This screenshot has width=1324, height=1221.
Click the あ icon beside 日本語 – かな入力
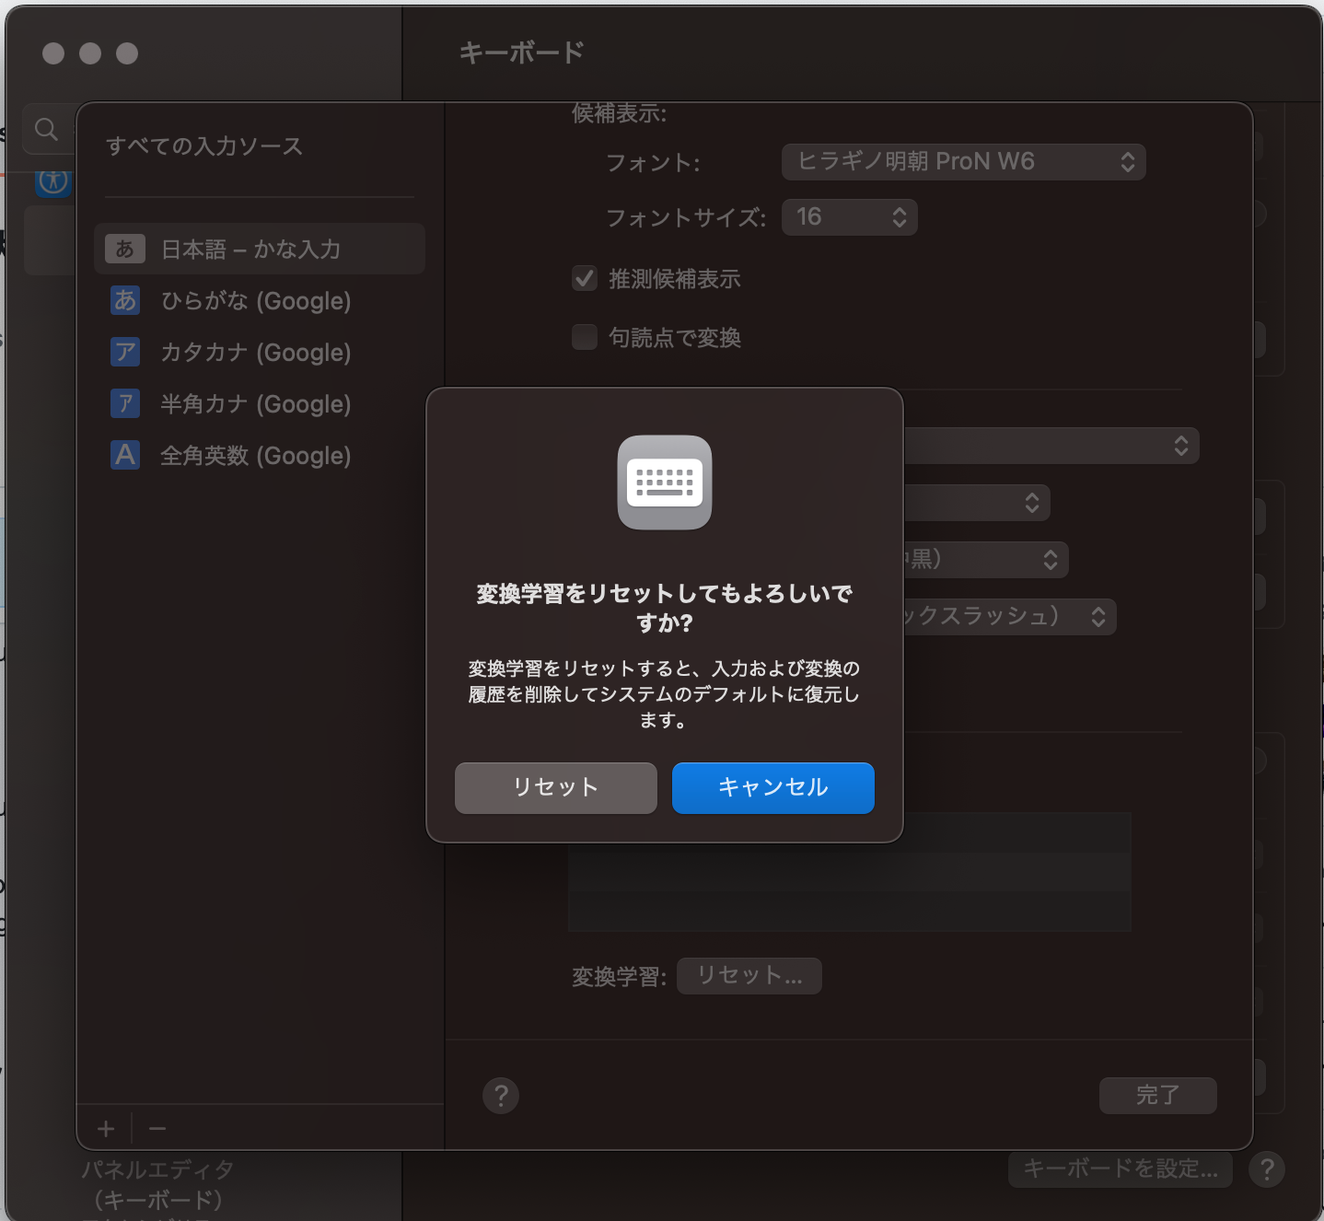pyautogui.click(x=125, y=249)
